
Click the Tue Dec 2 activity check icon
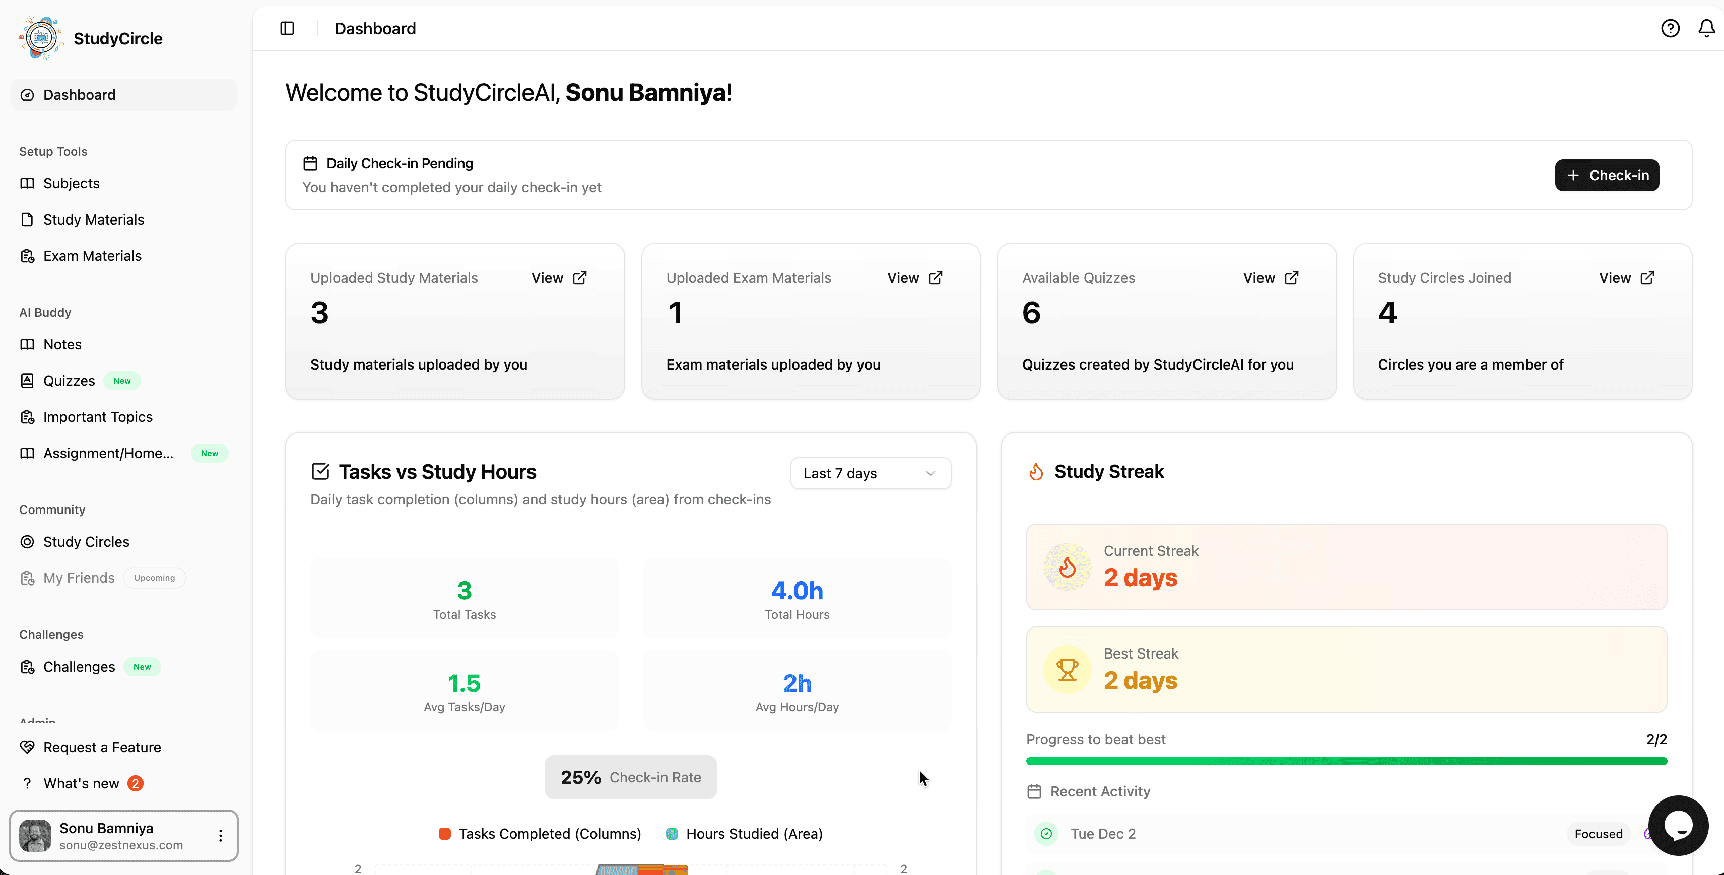pos(1046,834)
